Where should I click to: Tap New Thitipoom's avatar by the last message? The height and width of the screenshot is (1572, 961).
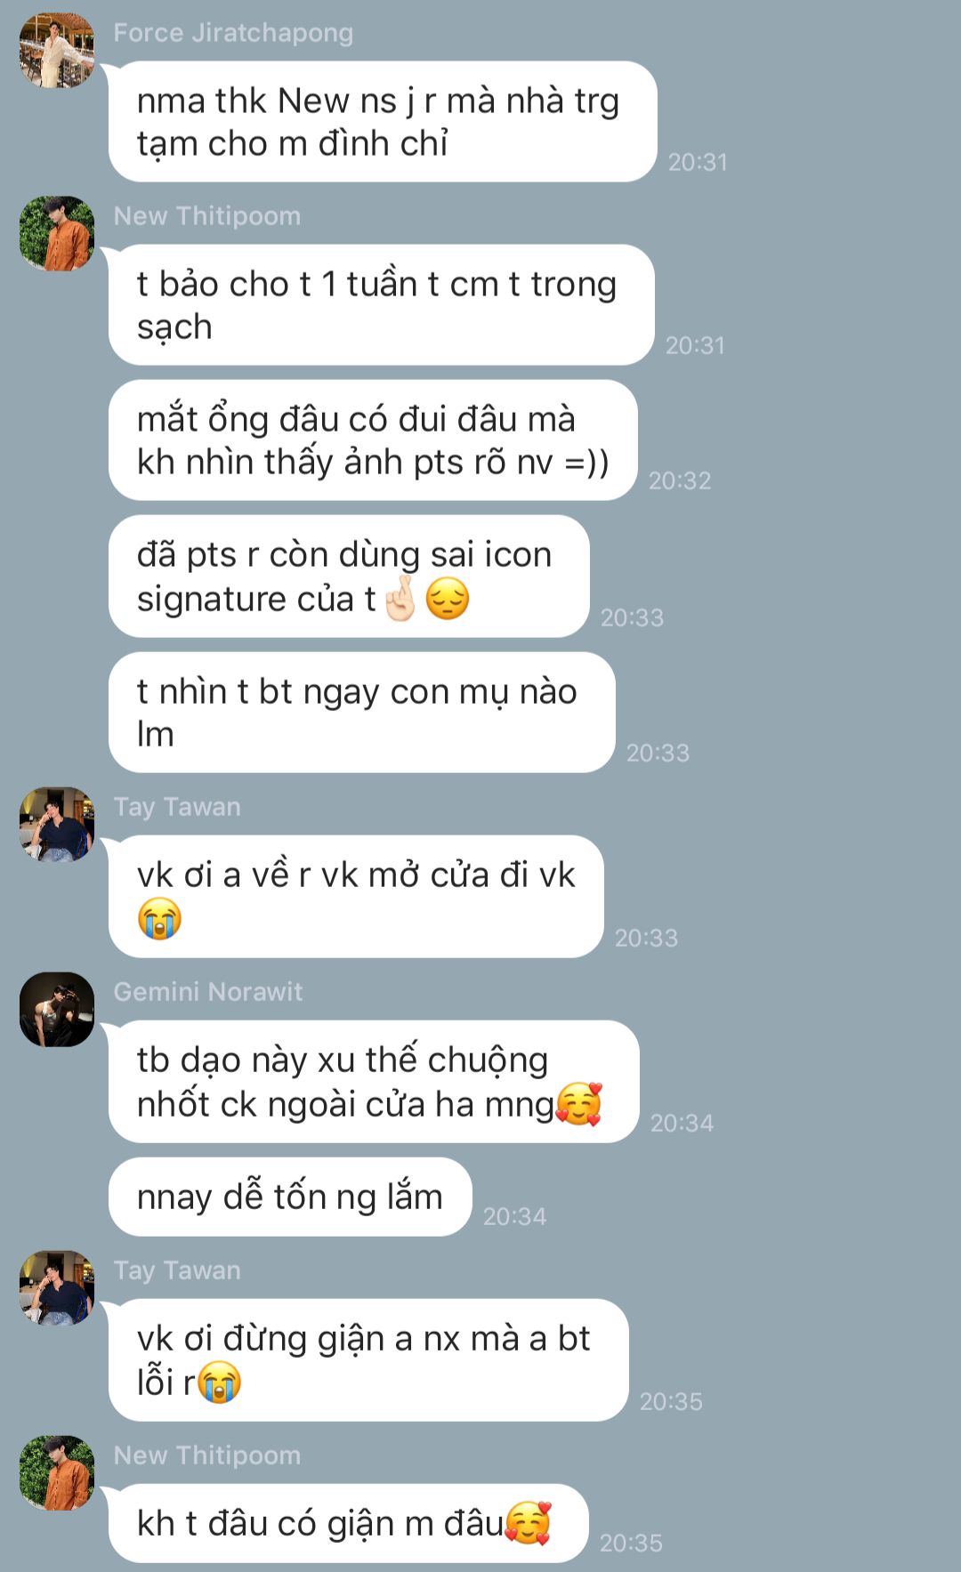[x=57, y=1472]
